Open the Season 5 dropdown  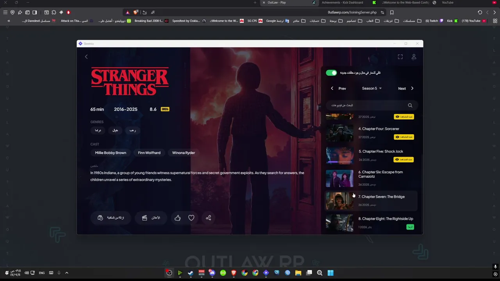[x=371, y=88]
